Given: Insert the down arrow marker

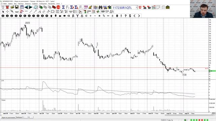Looking at the screenshot, I should [56, 16].
